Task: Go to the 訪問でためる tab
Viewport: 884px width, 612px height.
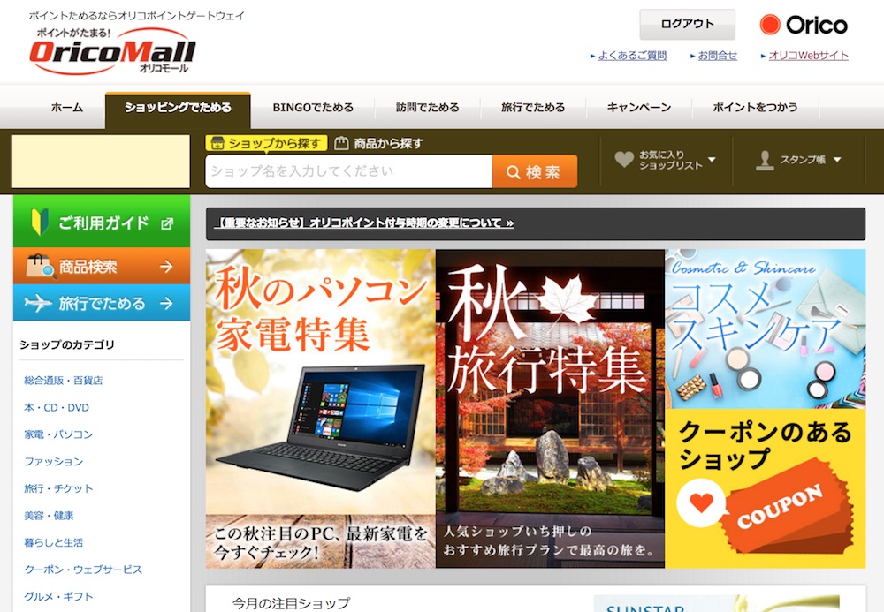Action: 427,107
